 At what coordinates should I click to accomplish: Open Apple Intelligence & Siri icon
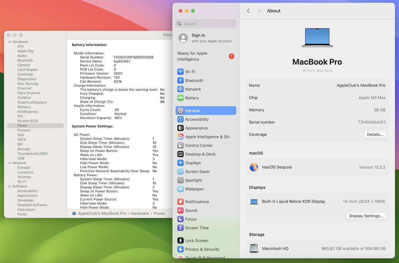coord(180,137)
